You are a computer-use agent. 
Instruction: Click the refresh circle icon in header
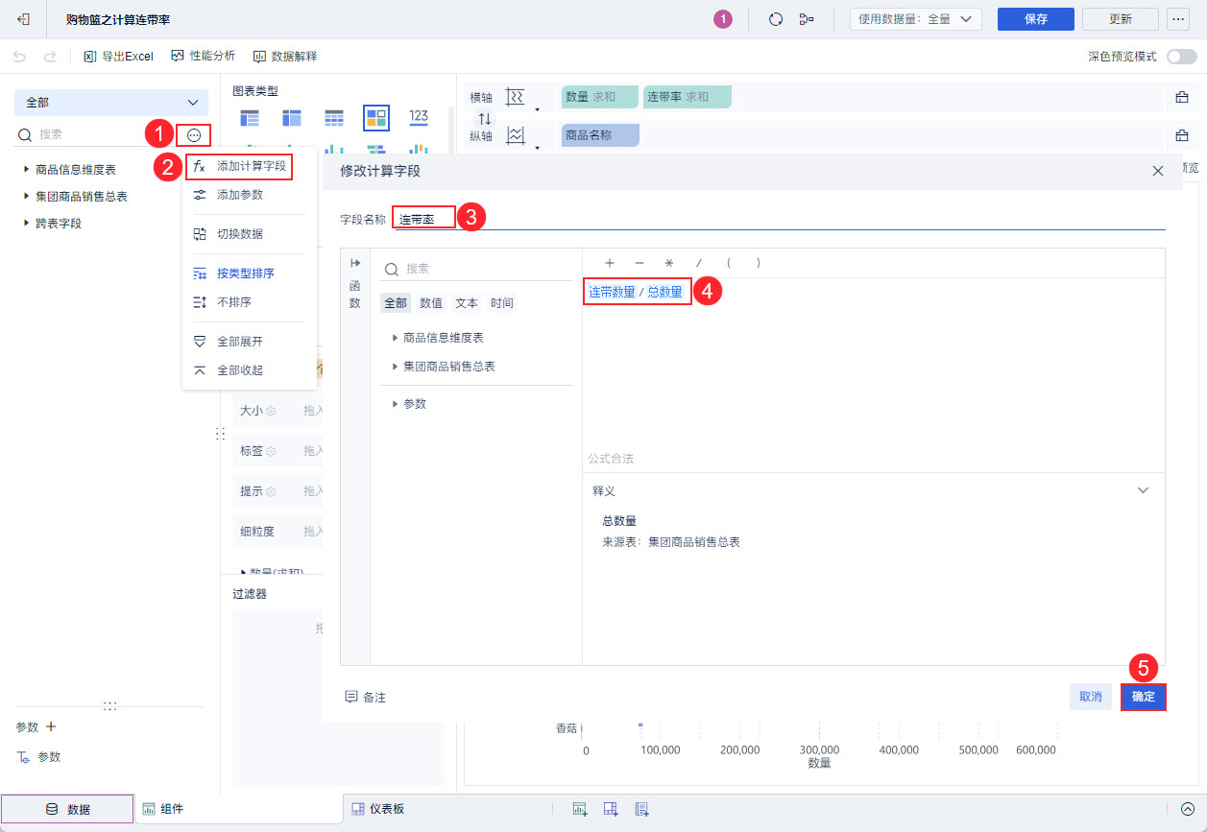coord(776,19)
